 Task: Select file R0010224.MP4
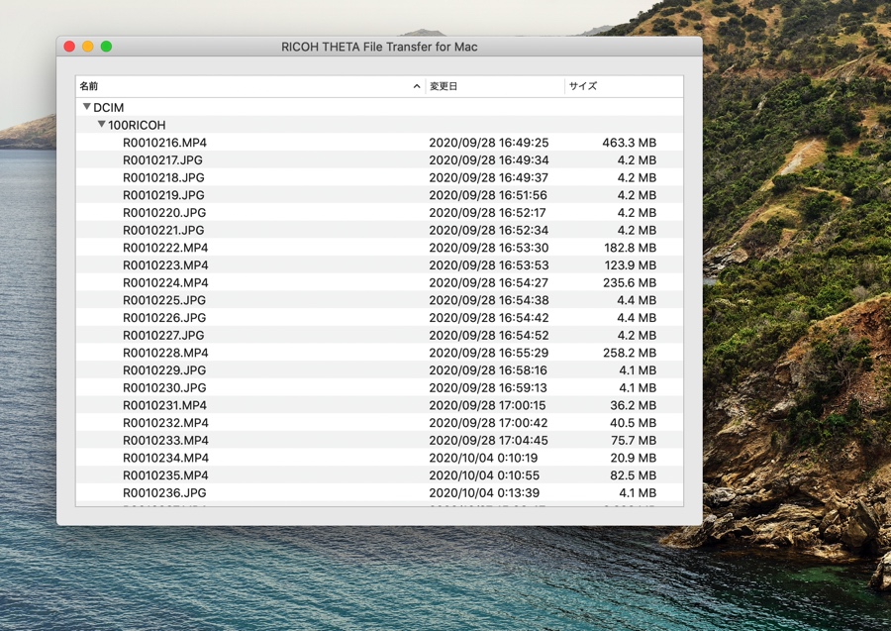tap(164, 282)
